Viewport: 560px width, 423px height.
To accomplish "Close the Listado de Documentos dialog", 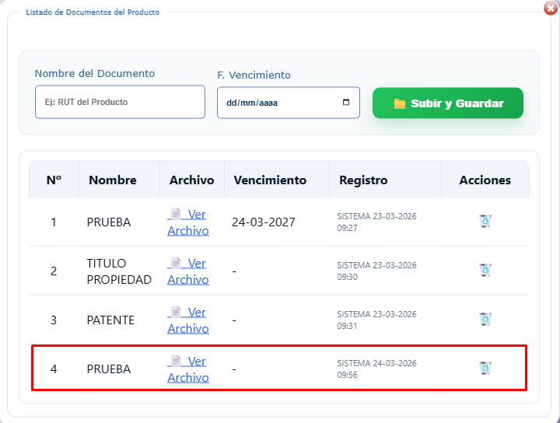I will pos(551,8).
